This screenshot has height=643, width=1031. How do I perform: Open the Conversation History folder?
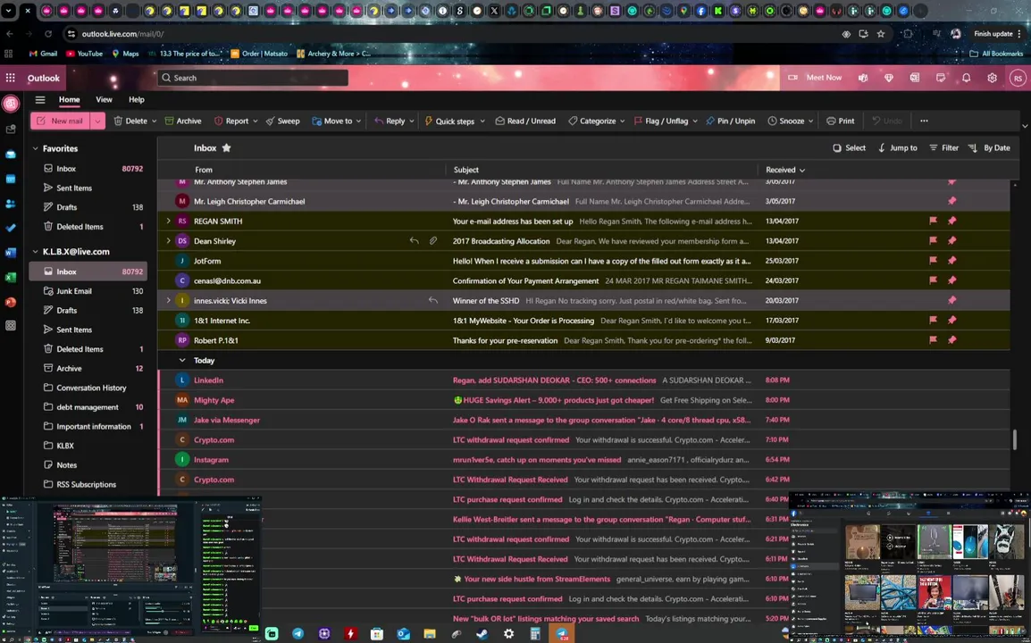pos(88,388)
